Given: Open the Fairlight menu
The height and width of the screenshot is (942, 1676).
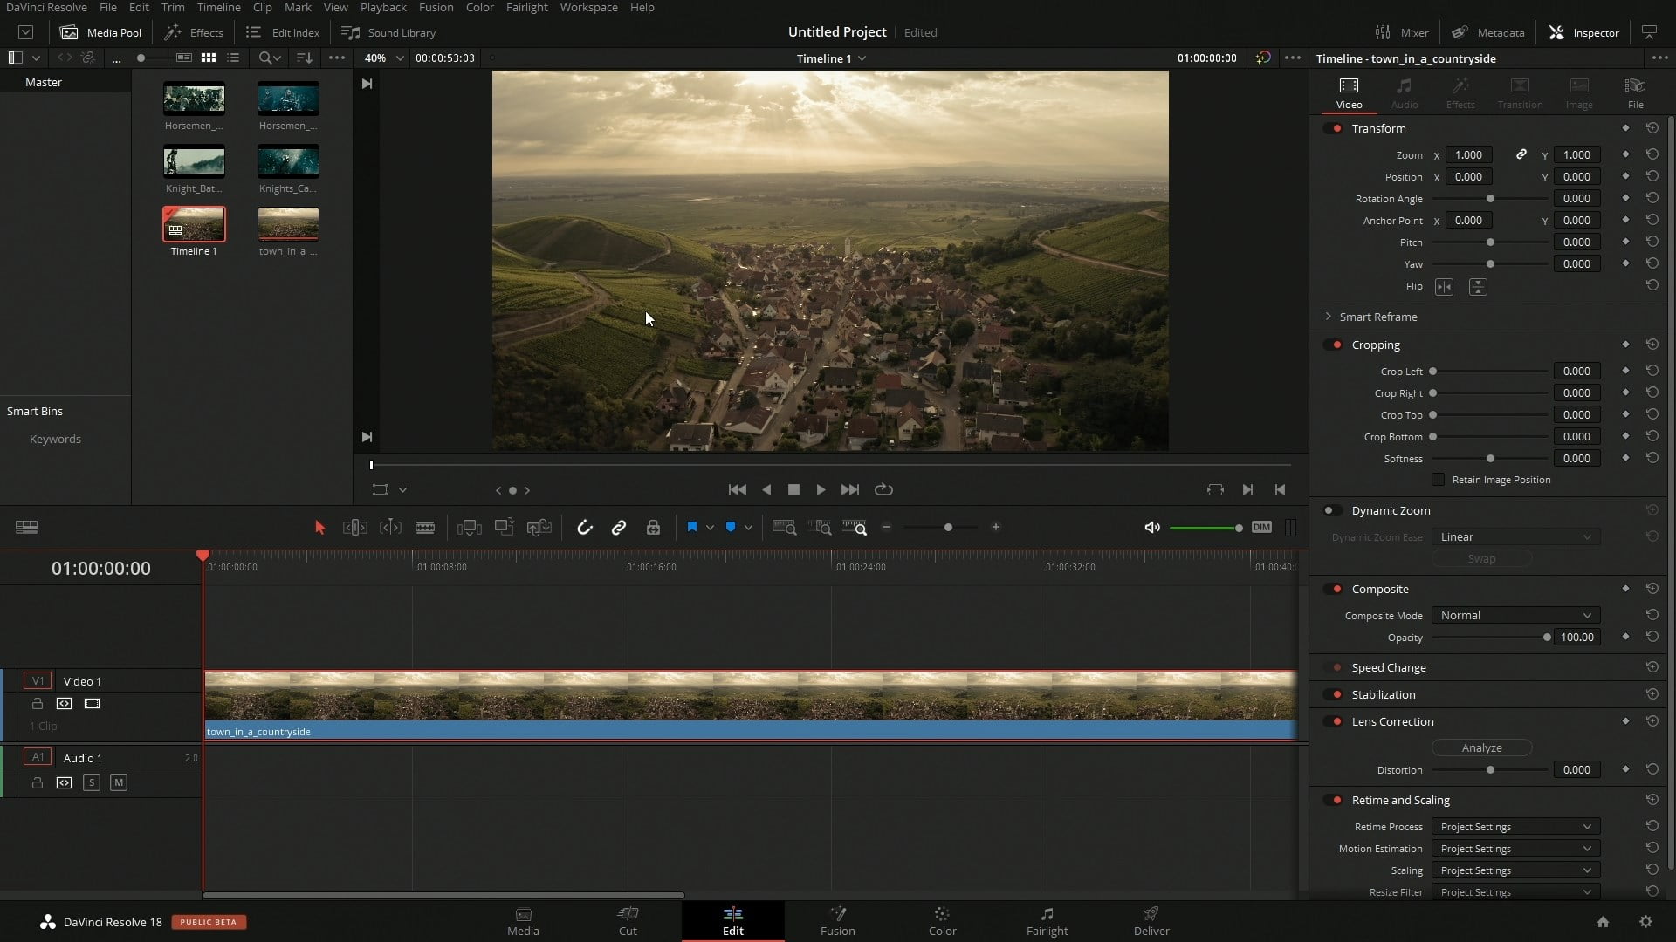Looking at the screenshot, I should tap(526, 7).
